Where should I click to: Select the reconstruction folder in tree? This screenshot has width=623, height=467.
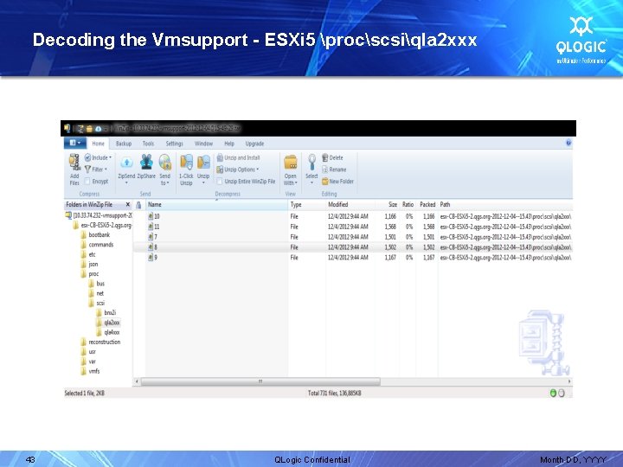(100, 342)
